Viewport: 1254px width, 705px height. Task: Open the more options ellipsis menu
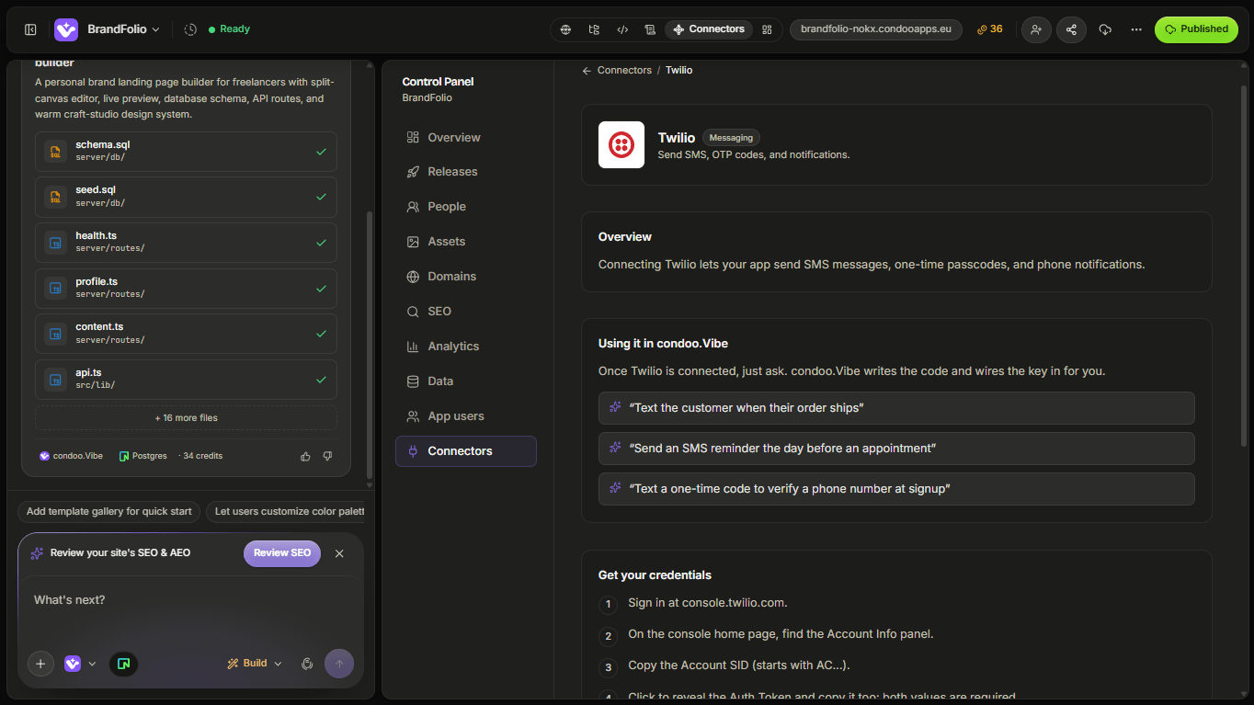tap(1136, 29)
